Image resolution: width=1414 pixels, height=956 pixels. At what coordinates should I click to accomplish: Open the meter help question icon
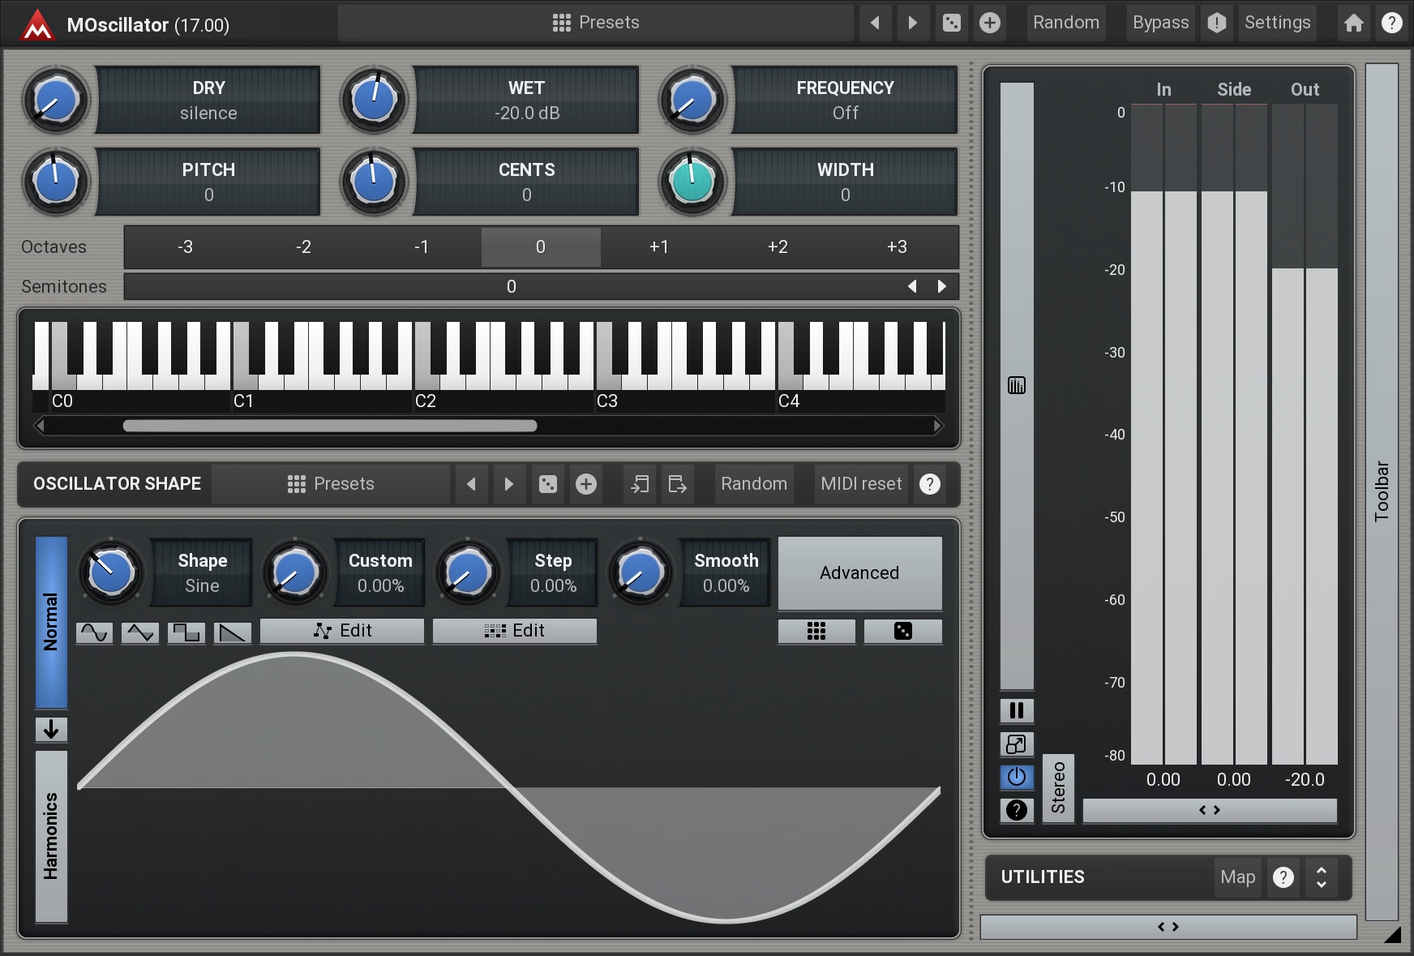coord(1016,809)
